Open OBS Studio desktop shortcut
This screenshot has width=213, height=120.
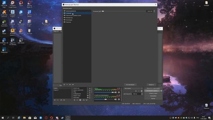coord(21,41)
